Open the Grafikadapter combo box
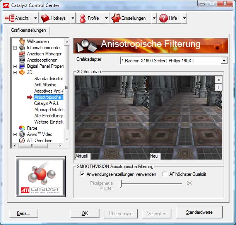 [174, 61]
